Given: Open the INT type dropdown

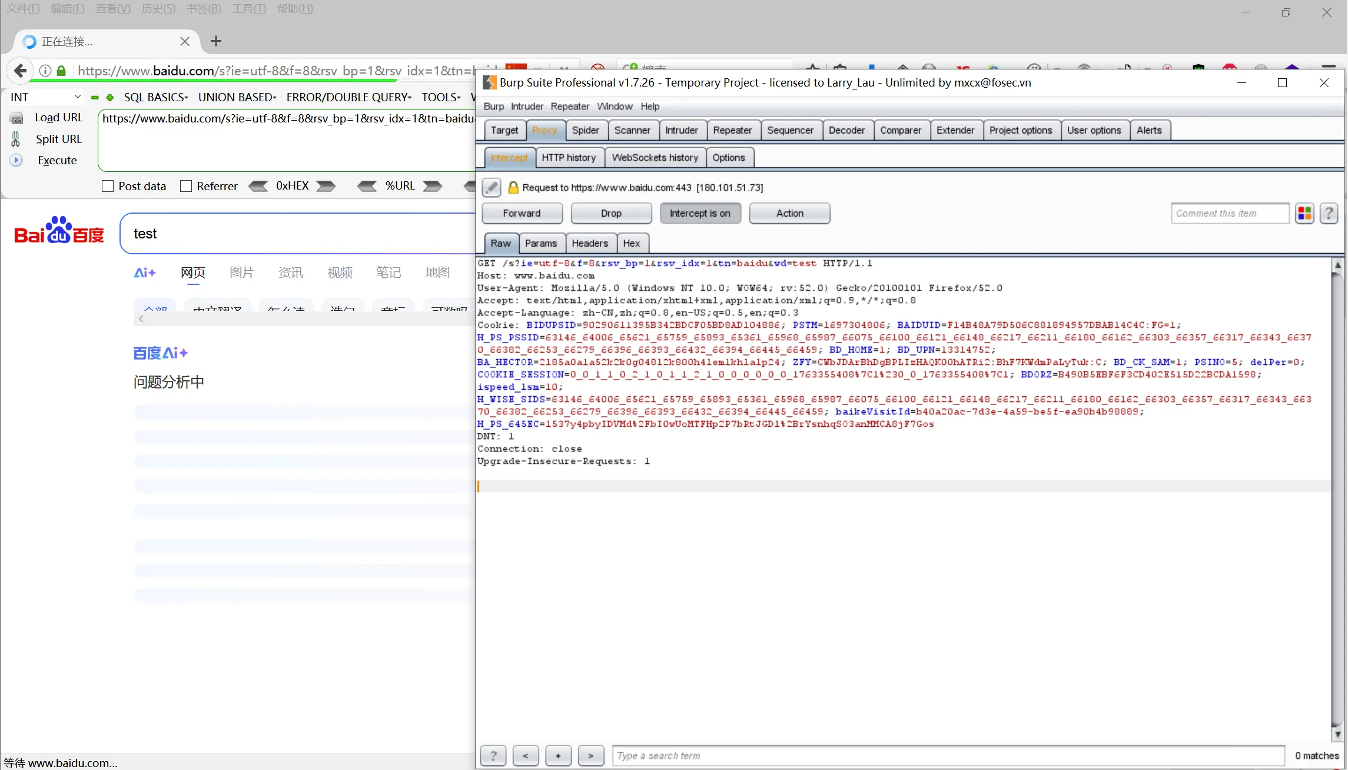Looking at the screenshot, I should [x=45, y=97].
